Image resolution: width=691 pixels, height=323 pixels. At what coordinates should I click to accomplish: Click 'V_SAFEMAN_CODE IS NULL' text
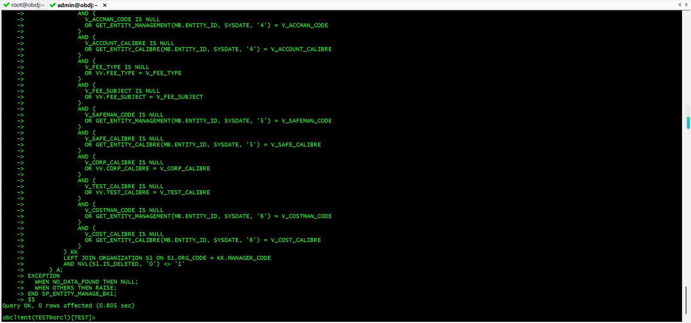[x=124, y=115]
